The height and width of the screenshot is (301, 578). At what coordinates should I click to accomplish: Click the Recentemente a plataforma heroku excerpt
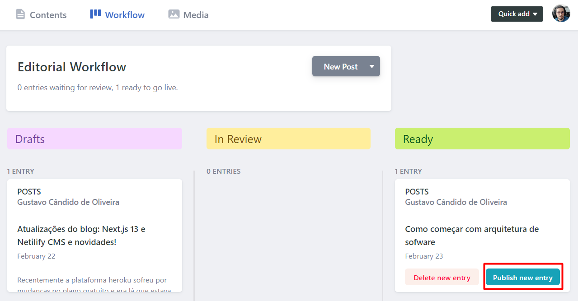pos(94,284)
